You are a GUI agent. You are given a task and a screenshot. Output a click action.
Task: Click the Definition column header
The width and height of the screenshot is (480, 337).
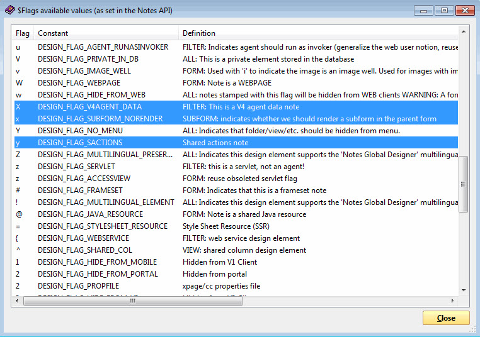pyautogui.click(x=199, y=33)
